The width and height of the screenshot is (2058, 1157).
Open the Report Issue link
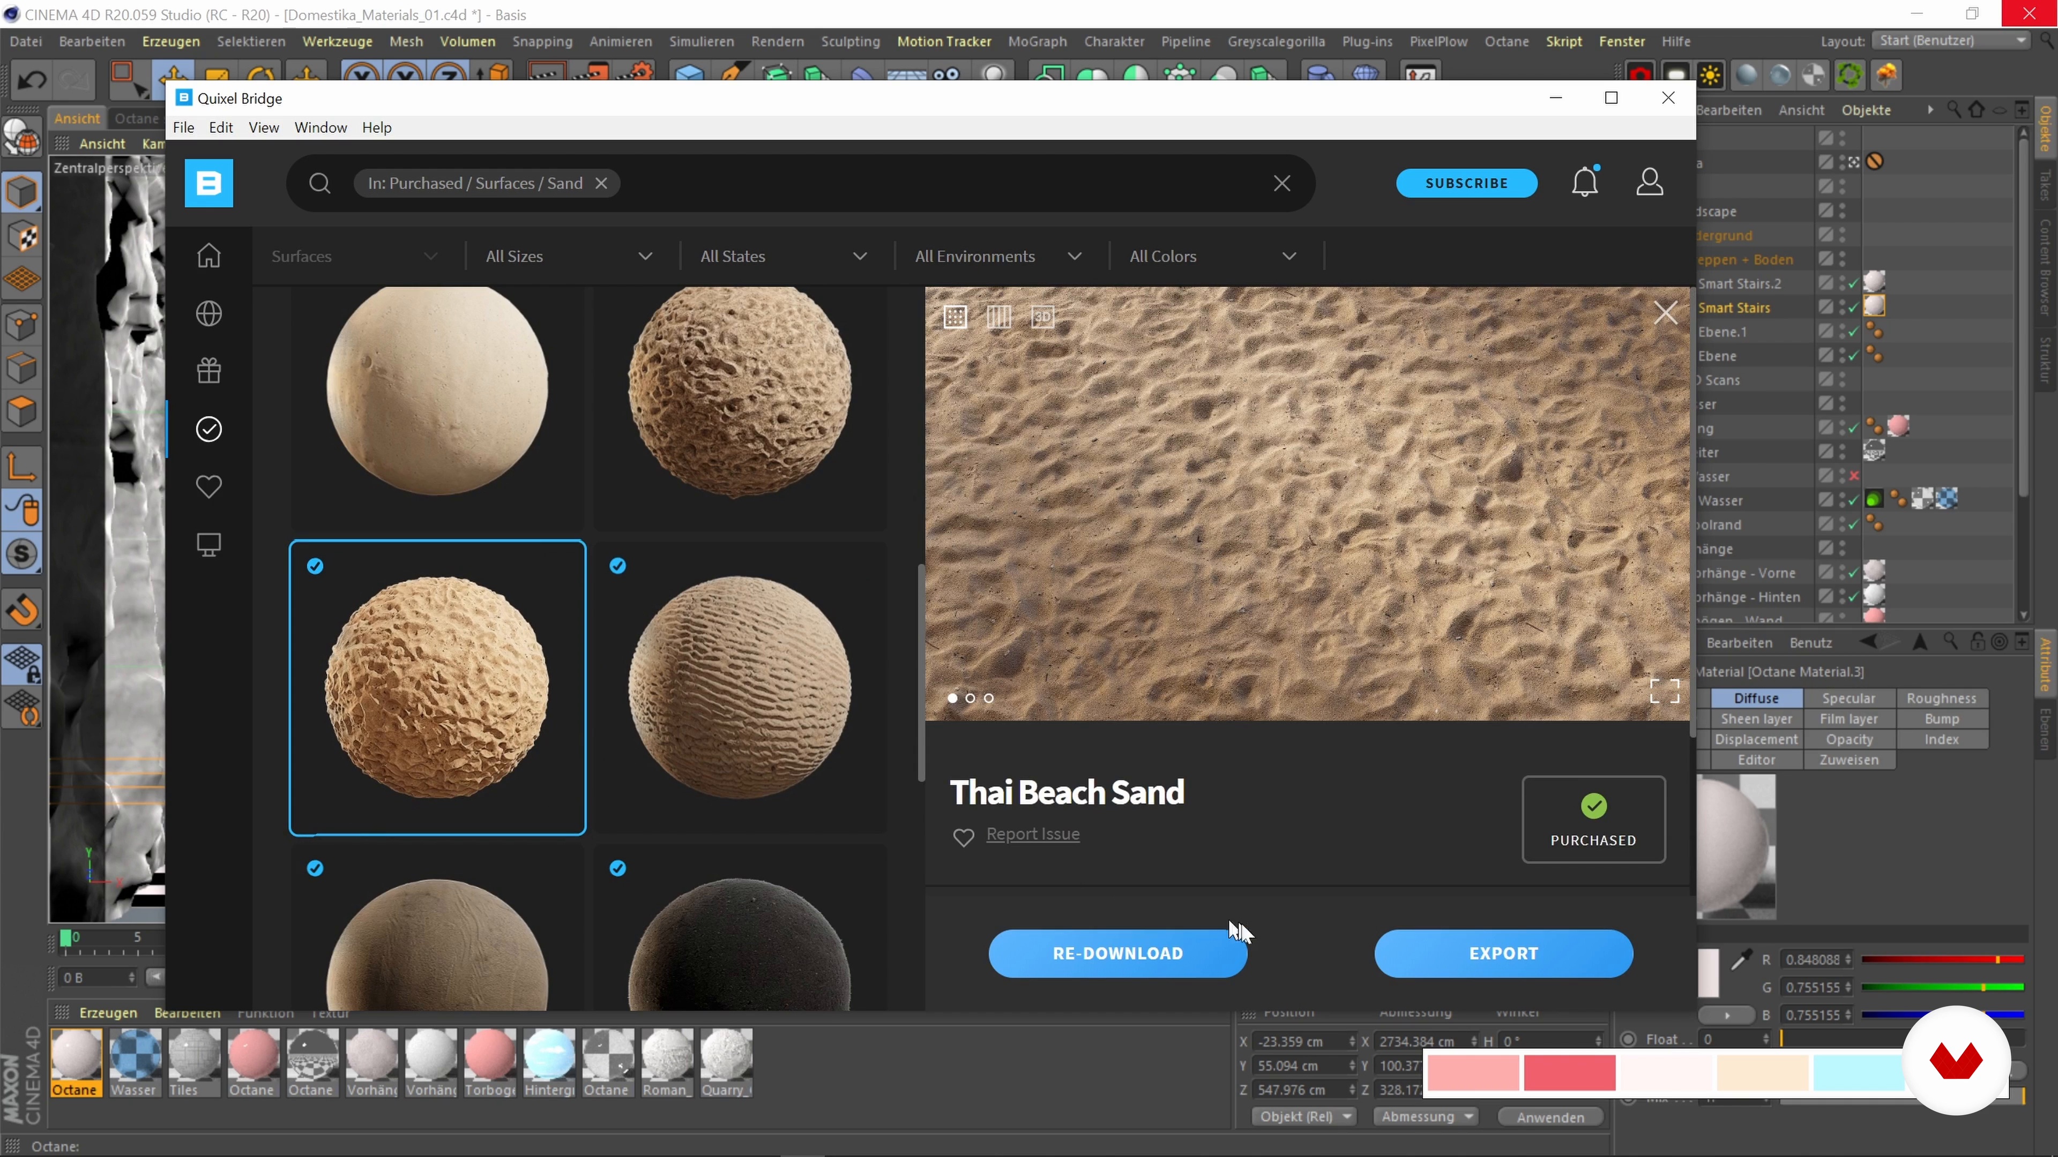tap(1032, 833)
